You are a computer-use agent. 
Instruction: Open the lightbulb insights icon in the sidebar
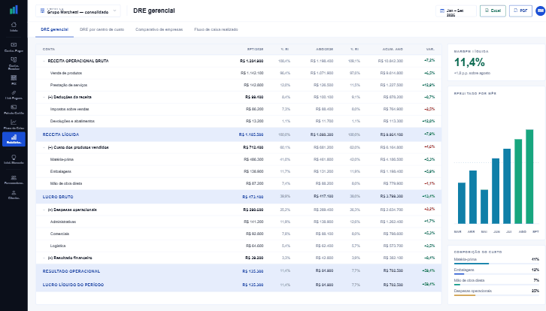pos(14,159)
